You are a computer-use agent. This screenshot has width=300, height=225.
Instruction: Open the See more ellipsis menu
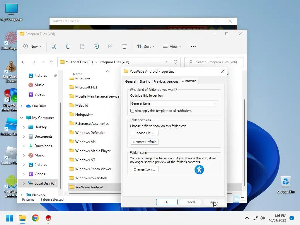(x=193, y=47)
